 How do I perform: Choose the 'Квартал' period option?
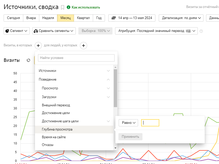[x=83, y=18]
